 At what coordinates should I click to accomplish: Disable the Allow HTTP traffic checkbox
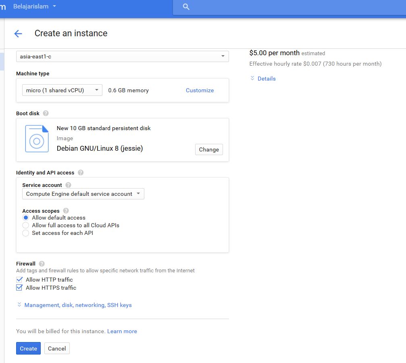(19, 279)
